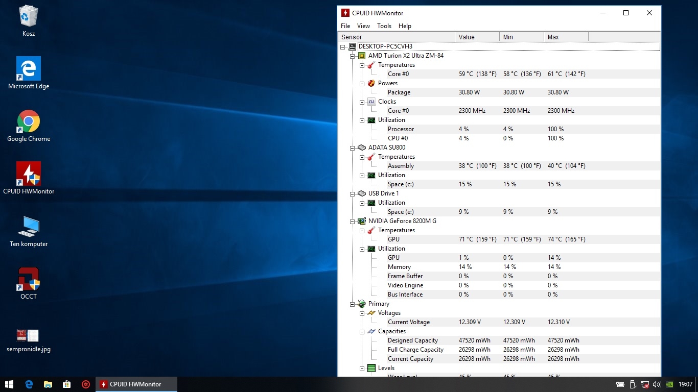
Task: Collapse the Powers node under AMD Turion
Action: 362,83
